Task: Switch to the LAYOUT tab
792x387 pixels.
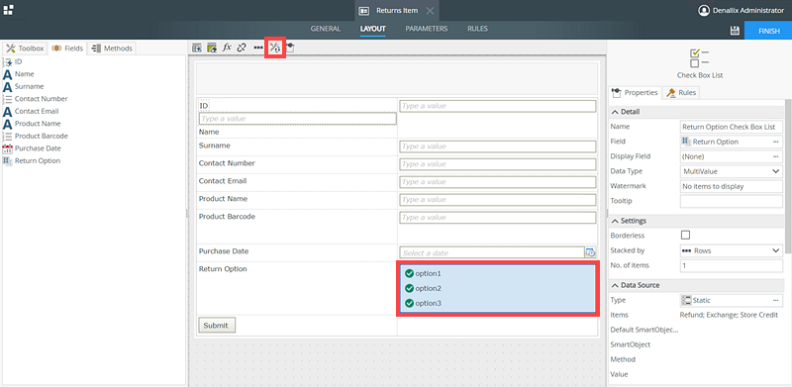Action: pyautogui.click(x=373, y=29)
